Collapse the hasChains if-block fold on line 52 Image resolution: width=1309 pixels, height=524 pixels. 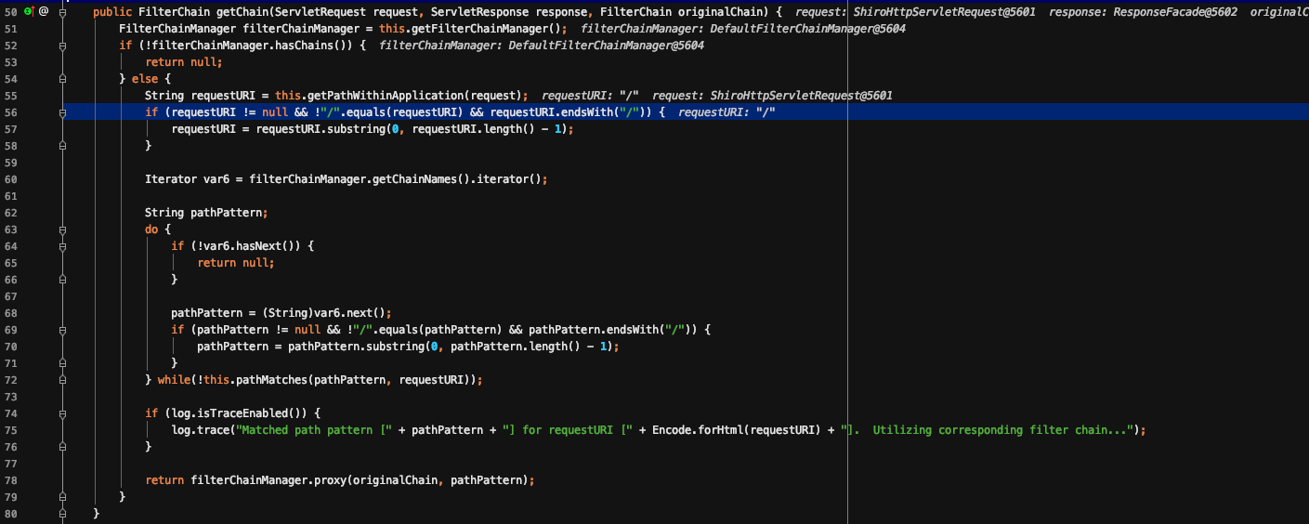click(x=62, y=46)
